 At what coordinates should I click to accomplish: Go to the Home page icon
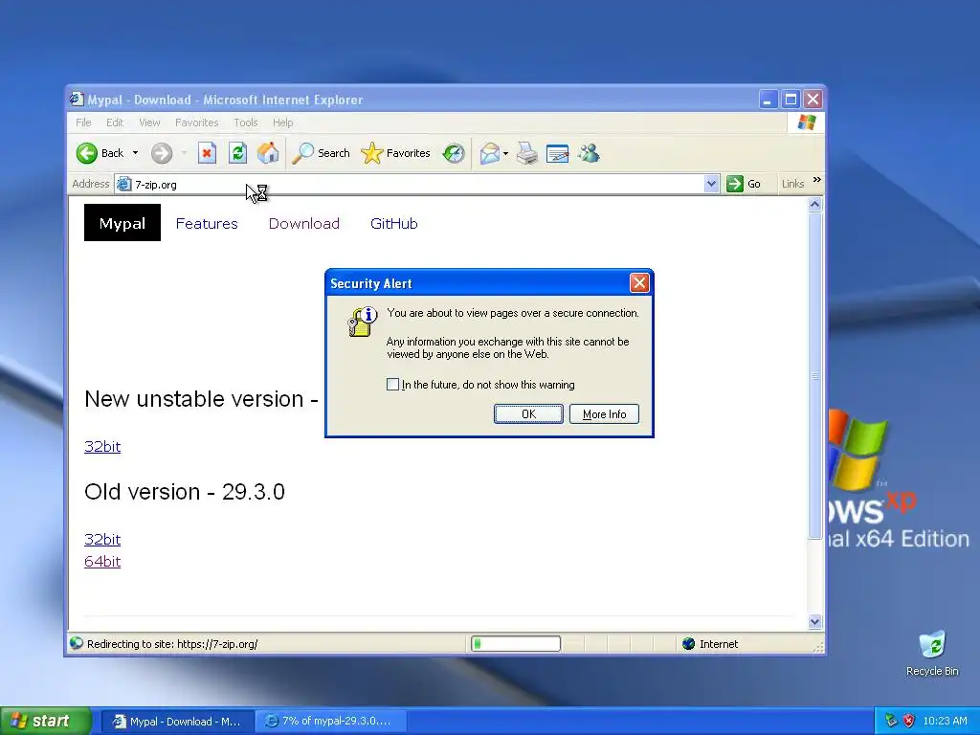[x=268, y=153]
